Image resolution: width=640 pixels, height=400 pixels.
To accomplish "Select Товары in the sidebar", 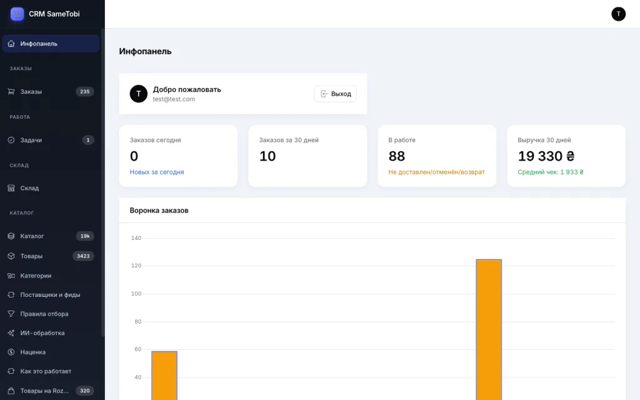I will point(51,256).
